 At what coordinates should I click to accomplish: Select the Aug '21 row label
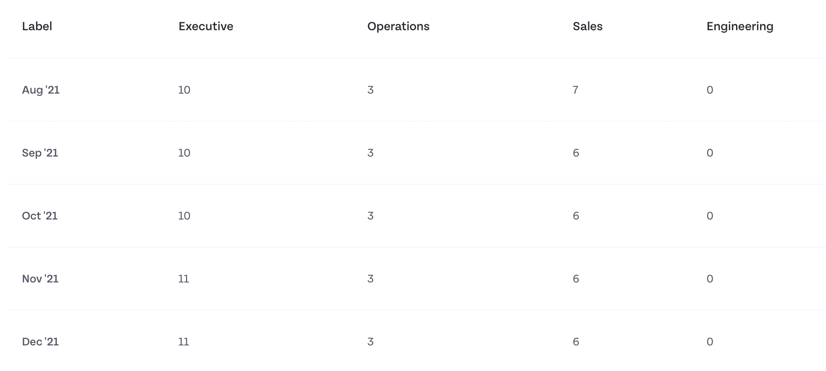[41, 90]
